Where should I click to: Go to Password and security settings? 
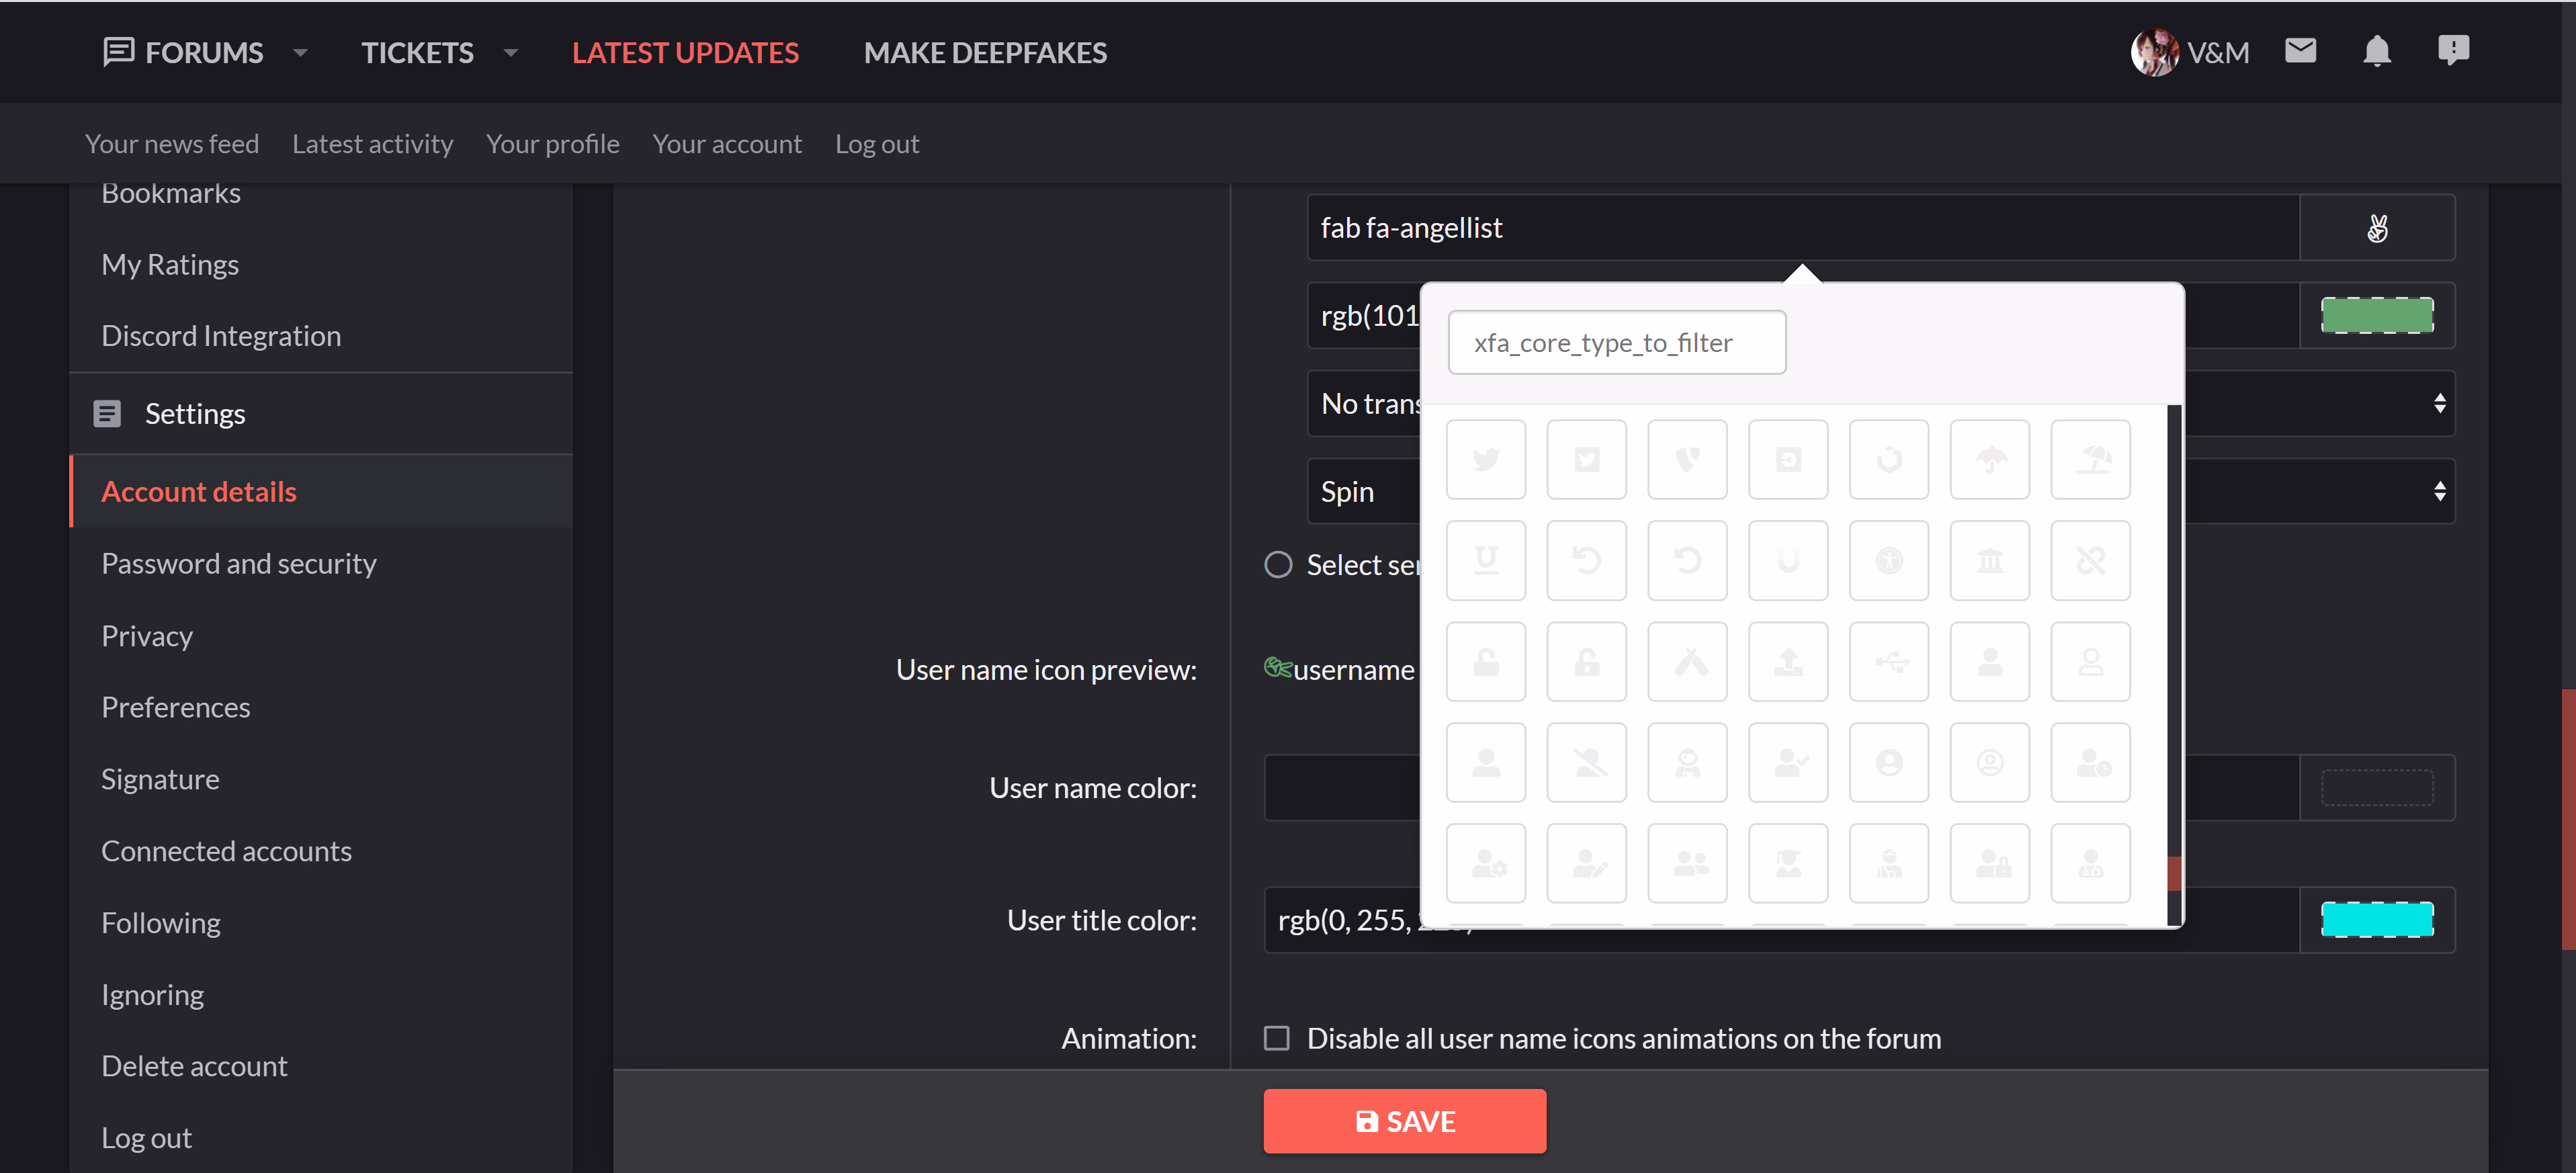[x=238, y=563]
